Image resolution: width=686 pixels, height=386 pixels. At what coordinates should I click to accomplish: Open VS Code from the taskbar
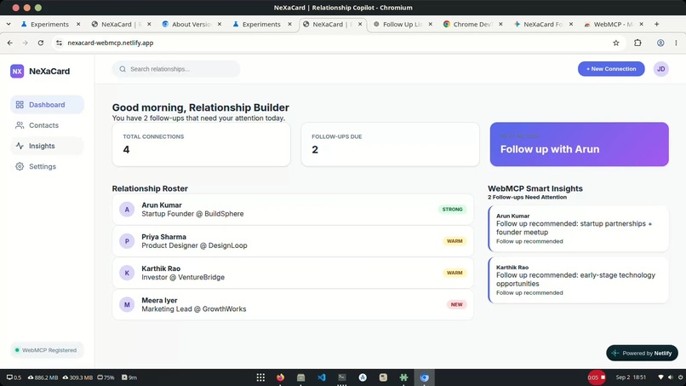coord(322,377)
